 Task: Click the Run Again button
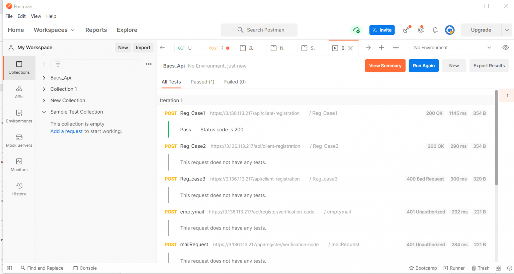coord(424,66)
